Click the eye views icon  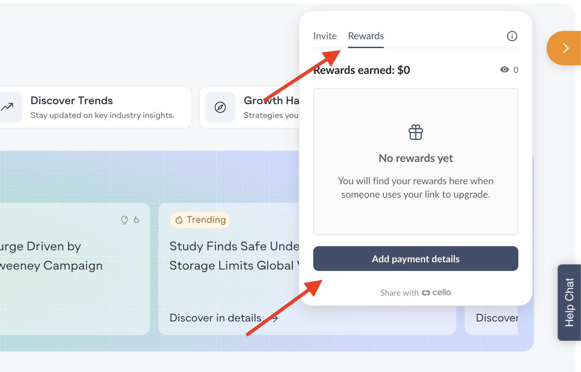tap(504, 70)
